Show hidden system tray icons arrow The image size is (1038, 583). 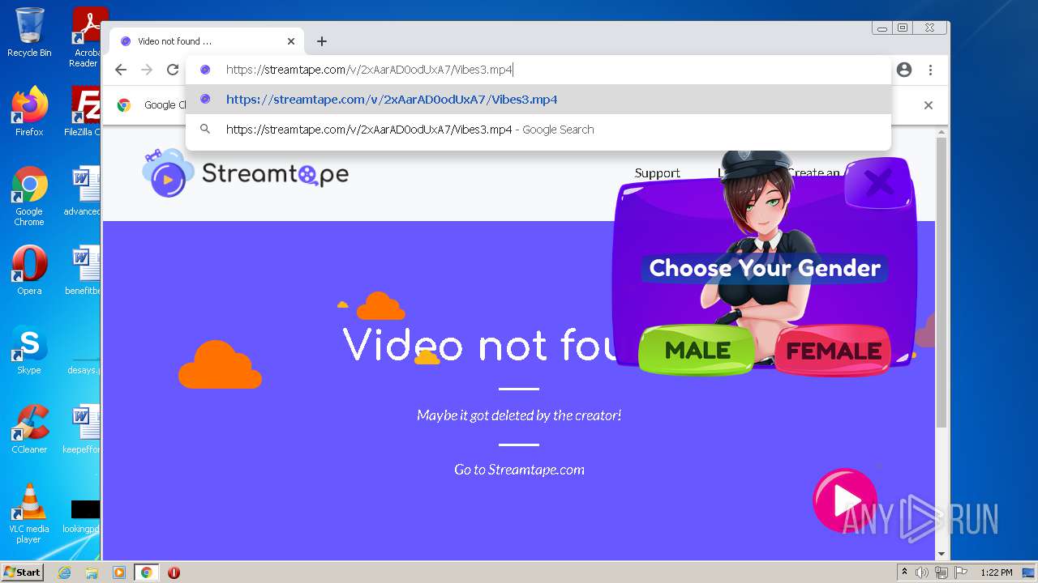point(904,572)
